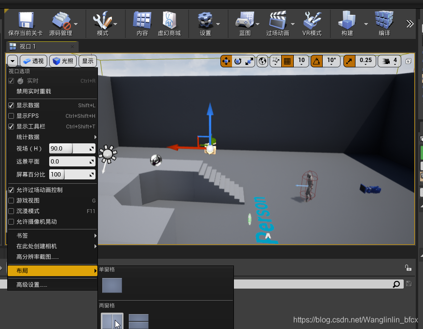Expand the toolbar overflow double-arrow
Screen dimensions: 423x329
pyautogui.click(x=410, y=24)
